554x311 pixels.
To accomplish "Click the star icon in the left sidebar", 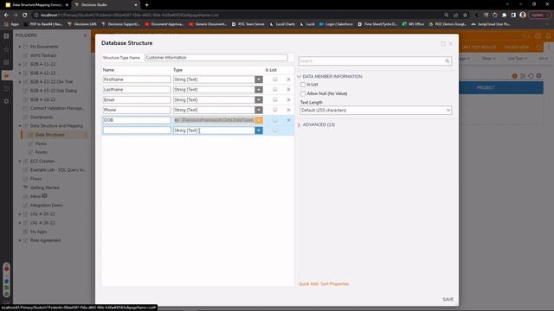I will (6, 49).
